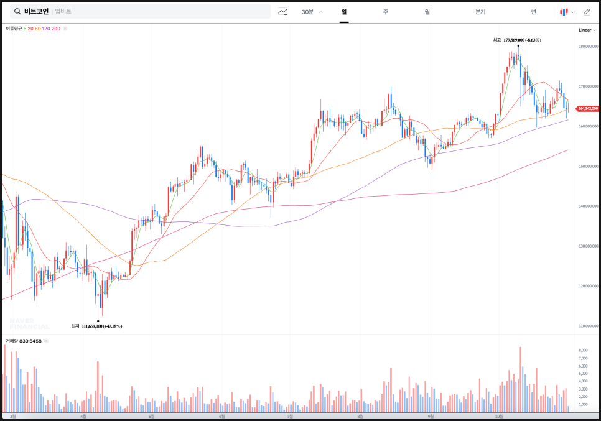601x421 pixels.
Task: Click the candlestick chart type icon
Action: point(564,12)
